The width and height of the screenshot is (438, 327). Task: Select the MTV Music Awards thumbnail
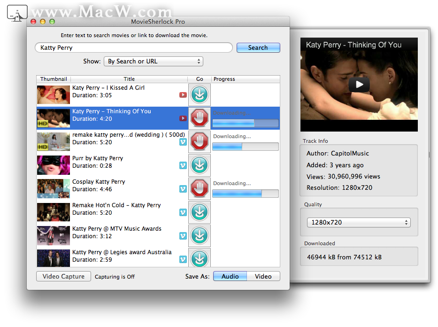pos(54,235)
